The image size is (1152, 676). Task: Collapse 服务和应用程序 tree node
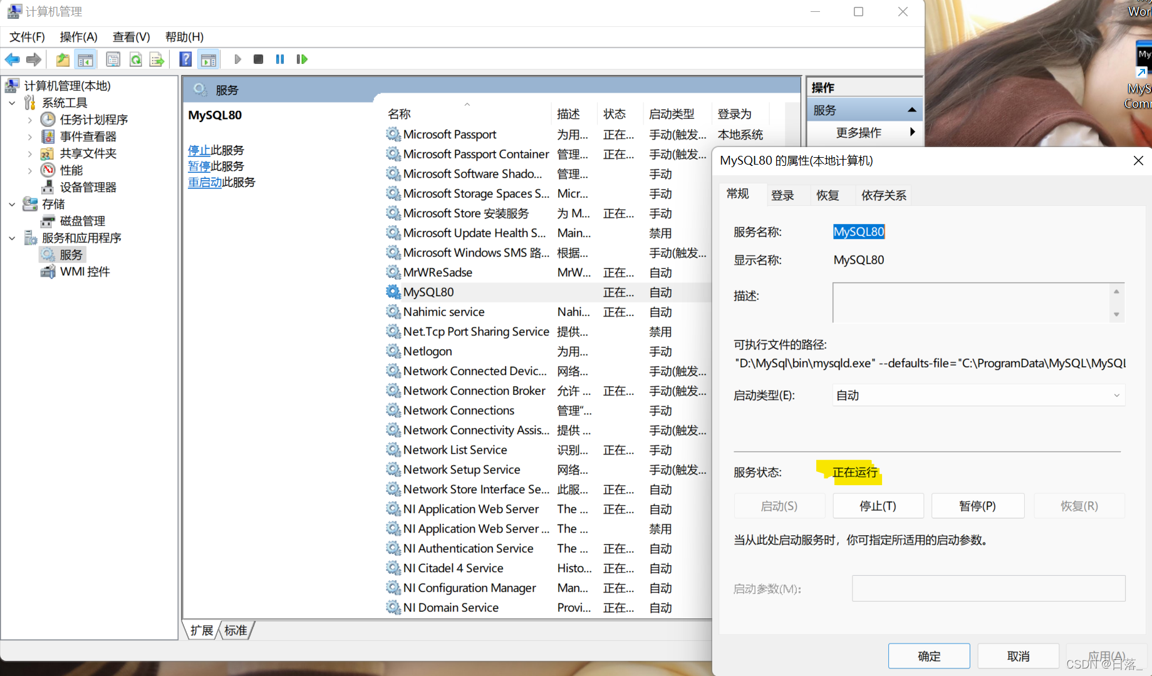13,238
